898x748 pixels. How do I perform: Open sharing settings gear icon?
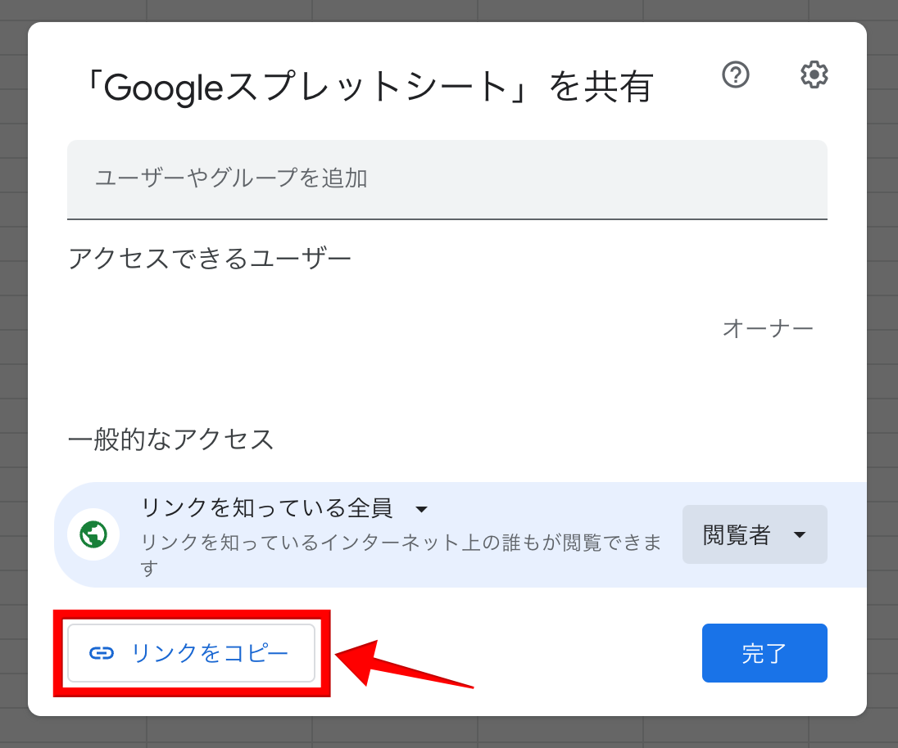click(814, 75)
